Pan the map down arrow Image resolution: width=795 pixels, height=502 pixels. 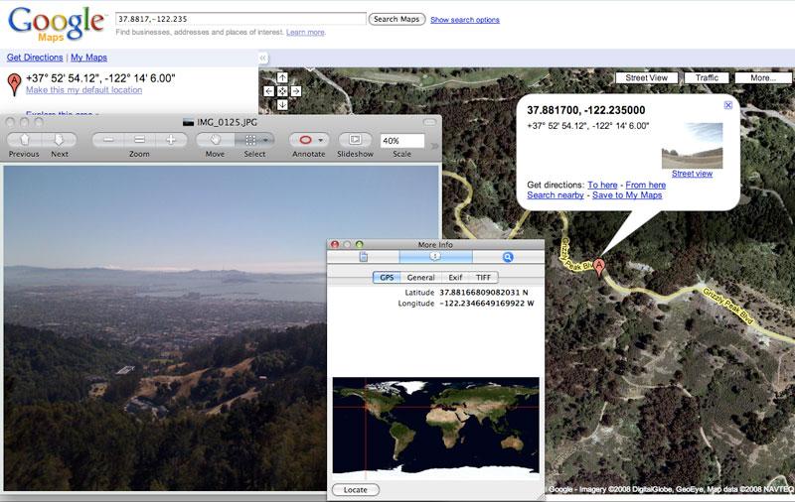[x=282, y=104]
